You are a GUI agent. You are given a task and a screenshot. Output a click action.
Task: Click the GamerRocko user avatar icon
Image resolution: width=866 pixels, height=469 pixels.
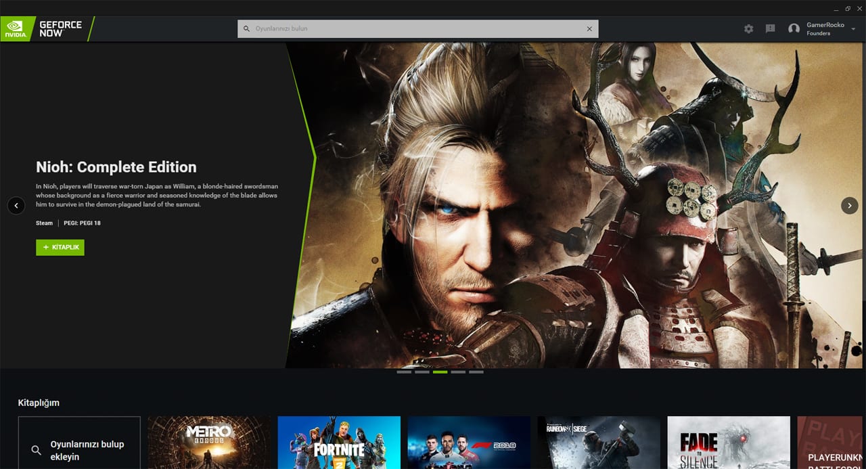pos(794,29)
